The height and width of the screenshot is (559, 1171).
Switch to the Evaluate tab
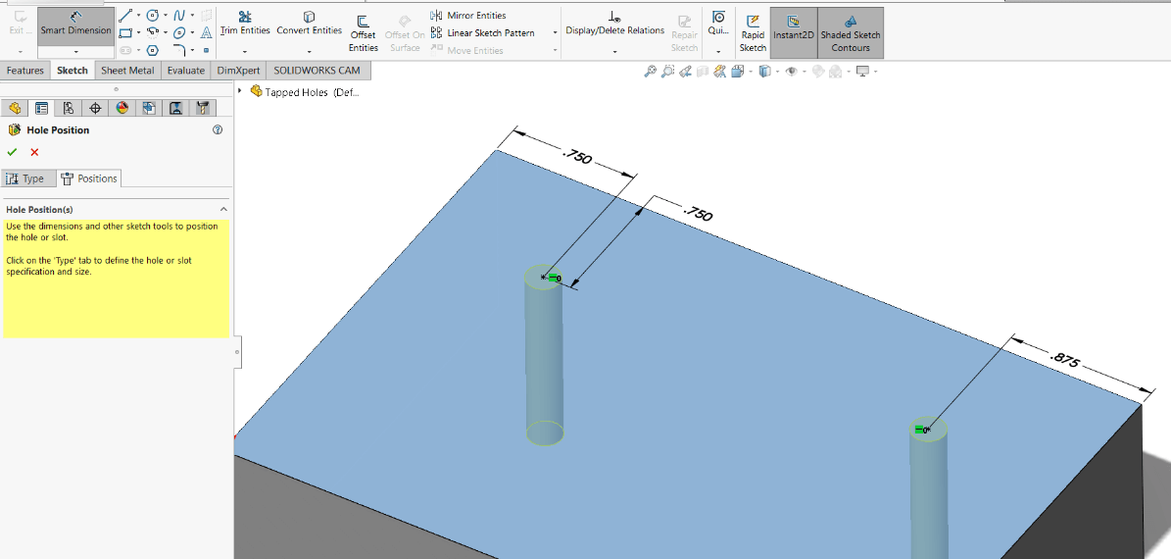pyautogui.click(x=186, y=71)
